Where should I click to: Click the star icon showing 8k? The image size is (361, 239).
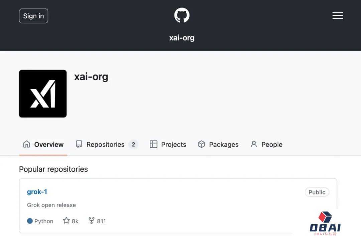point(66,221)
